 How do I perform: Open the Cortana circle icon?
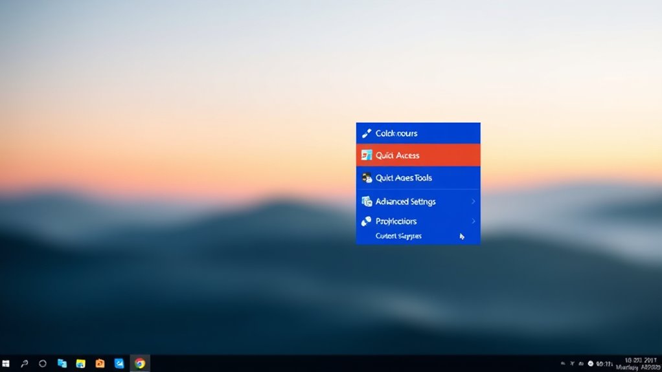pyautogui.click(x=43, y=364)
